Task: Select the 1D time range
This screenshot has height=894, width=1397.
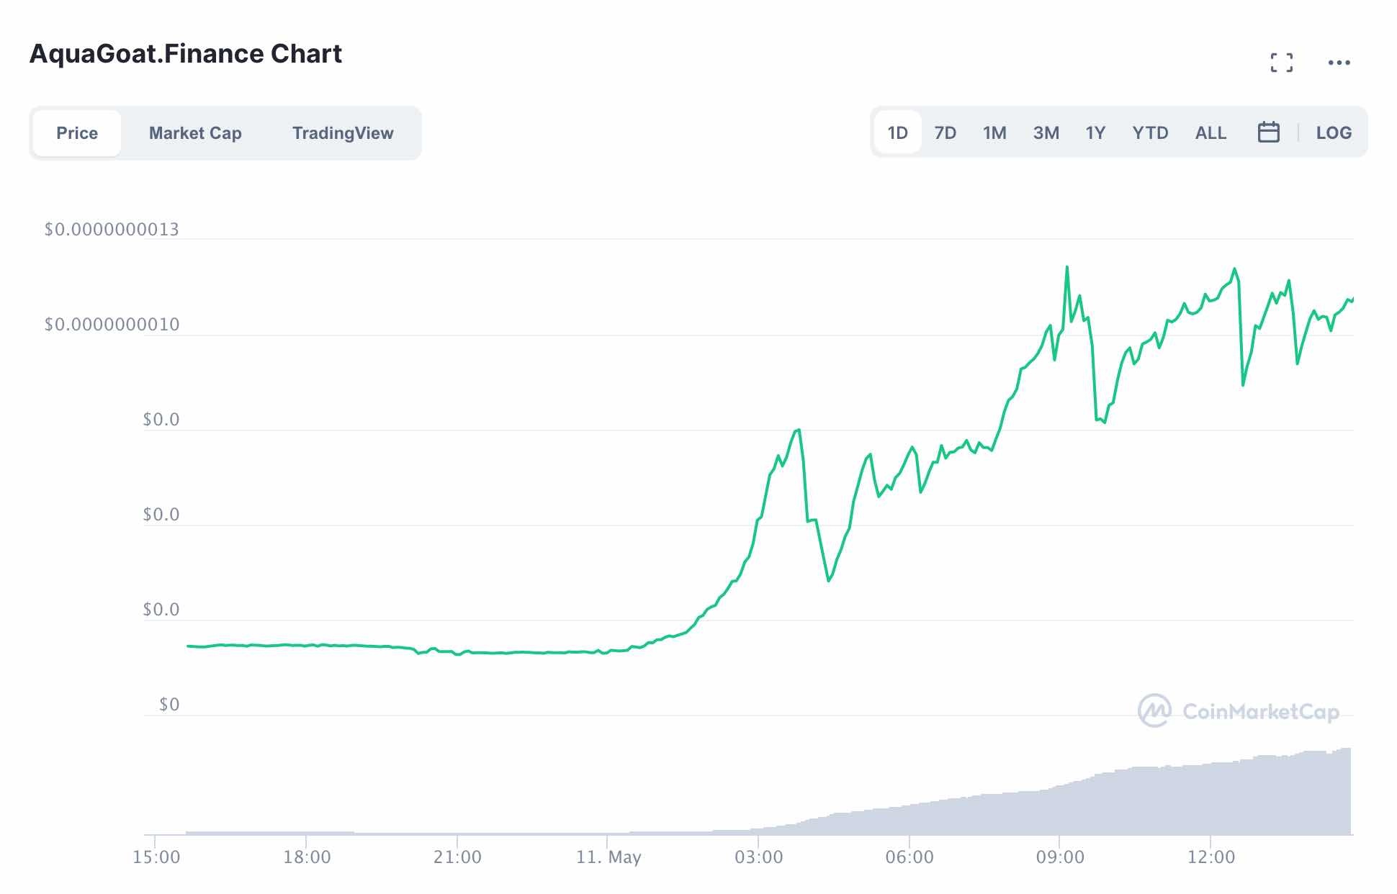Action: point(897,132)
